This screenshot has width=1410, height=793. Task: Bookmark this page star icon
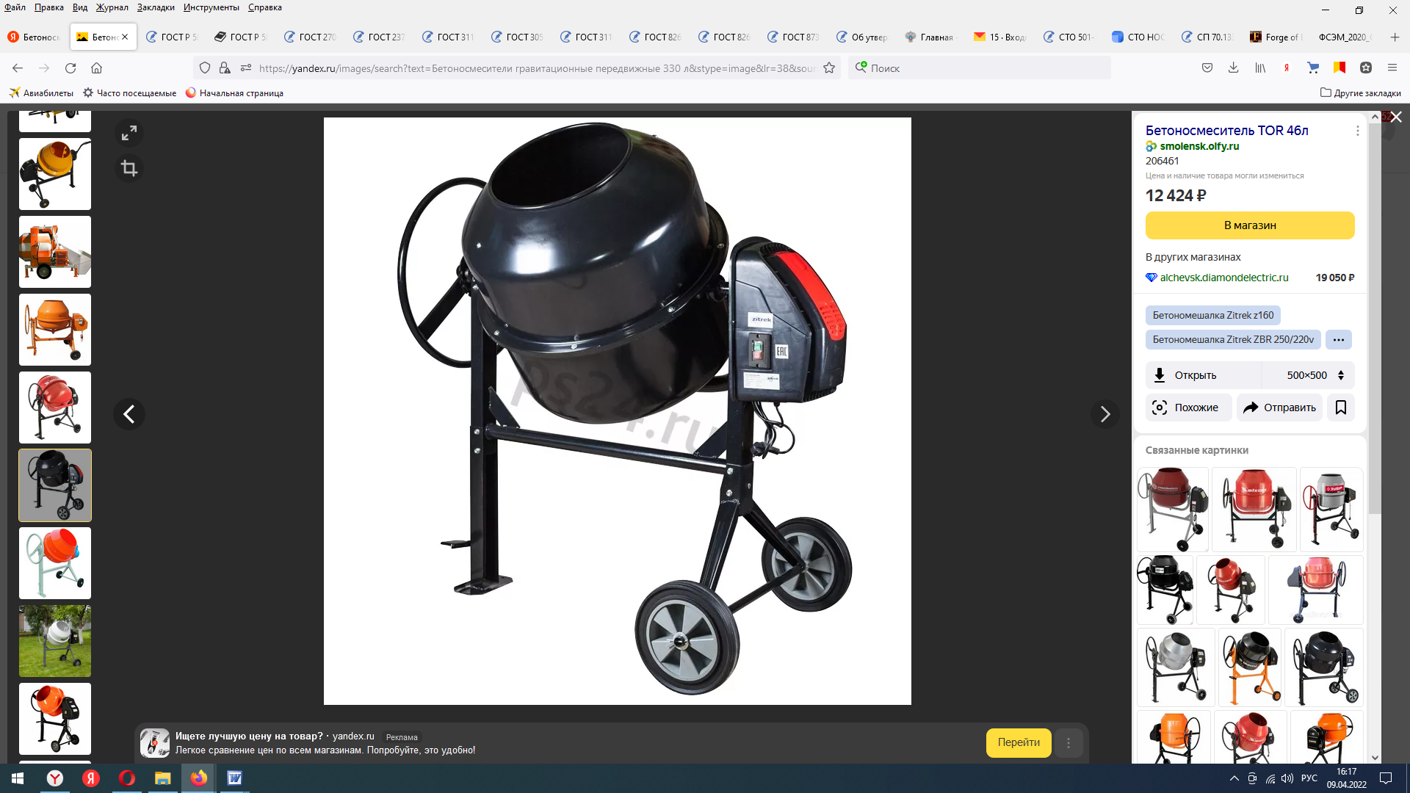(x=829, y=68)
